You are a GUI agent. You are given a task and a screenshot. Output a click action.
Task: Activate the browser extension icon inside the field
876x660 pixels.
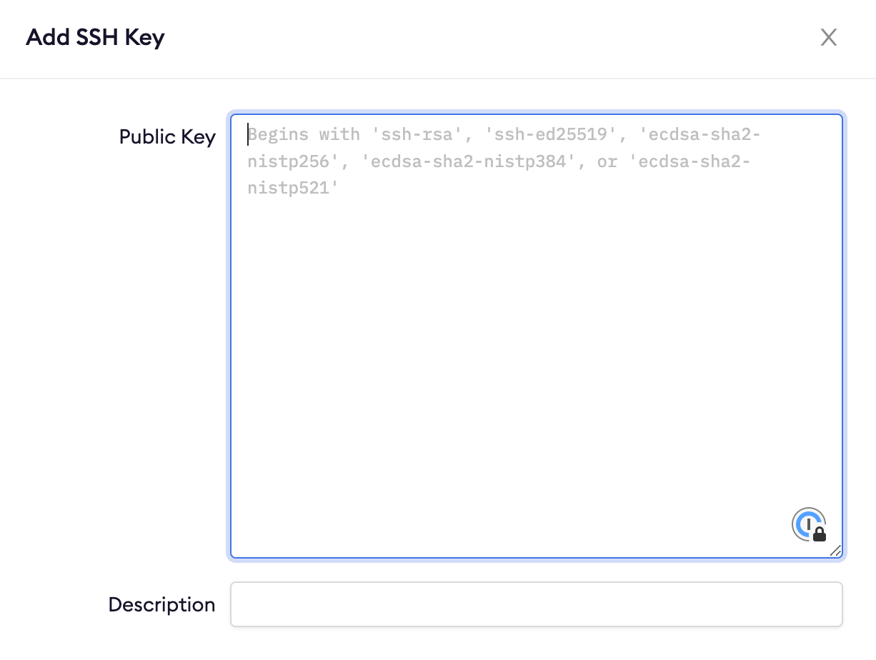pyautogui.click(x=807, y=525)
